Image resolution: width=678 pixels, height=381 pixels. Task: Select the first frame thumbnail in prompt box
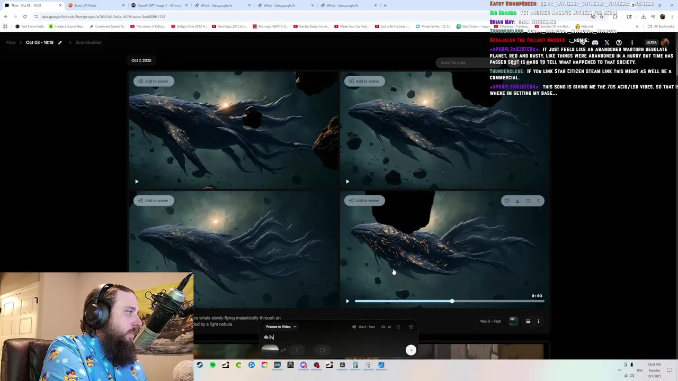click(270, 349)
